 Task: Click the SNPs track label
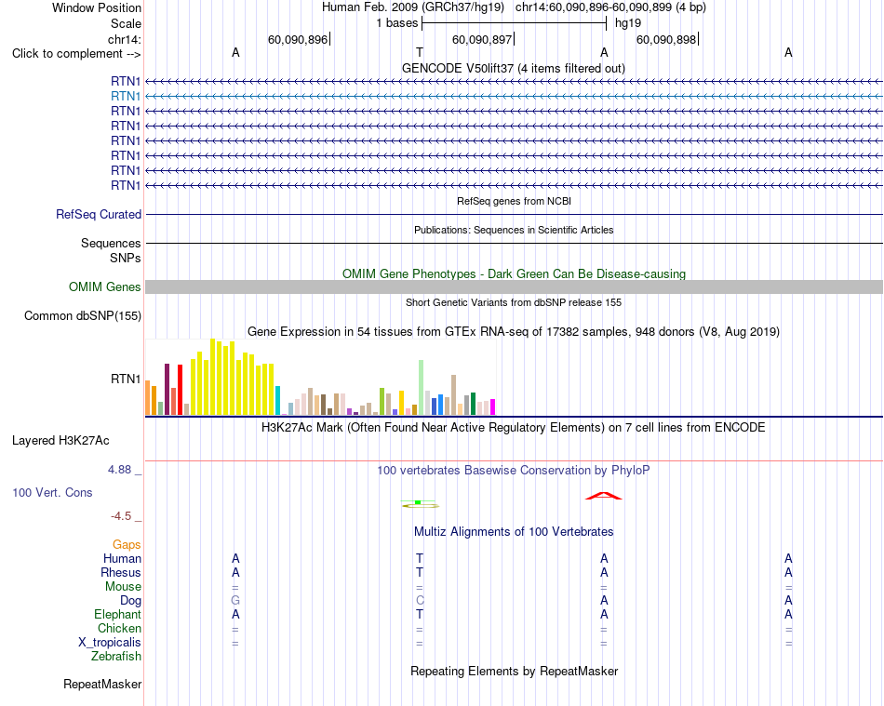(126, 258)
